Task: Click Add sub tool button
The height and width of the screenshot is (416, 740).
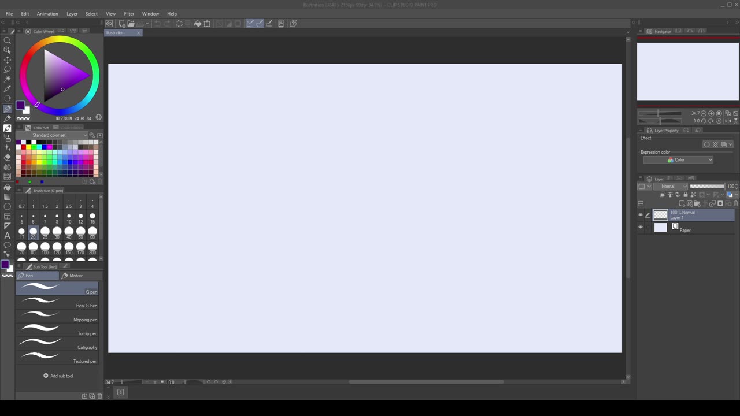Action: [58, 376]
